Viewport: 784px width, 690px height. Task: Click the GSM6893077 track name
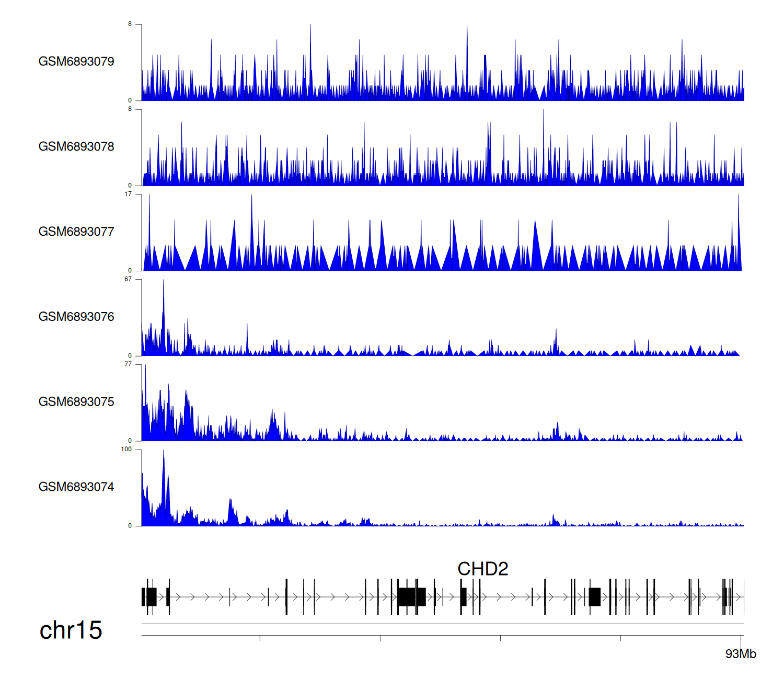[x=76, y=232]
